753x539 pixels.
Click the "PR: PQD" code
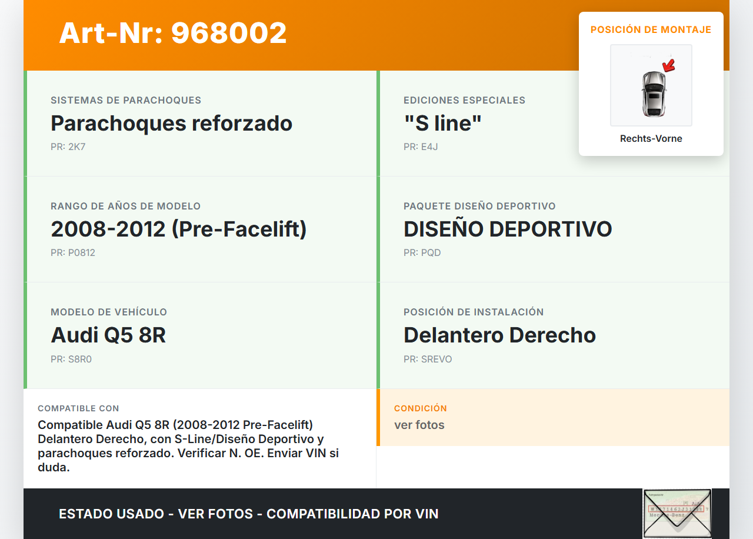point(422,252)
